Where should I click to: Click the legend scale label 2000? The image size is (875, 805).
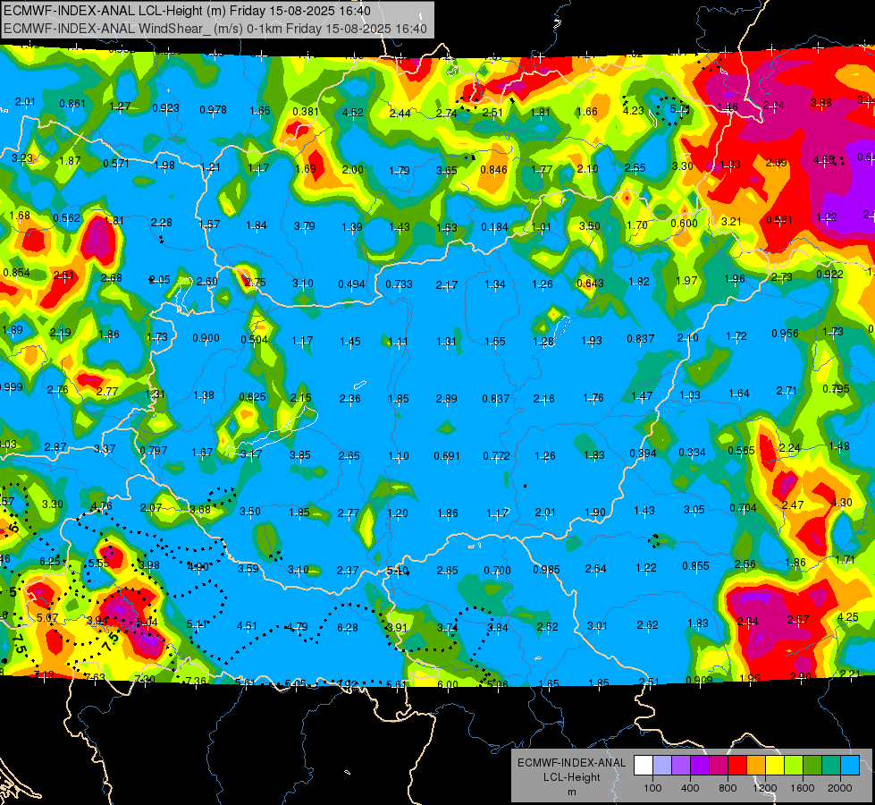click(x=840, y=788)
